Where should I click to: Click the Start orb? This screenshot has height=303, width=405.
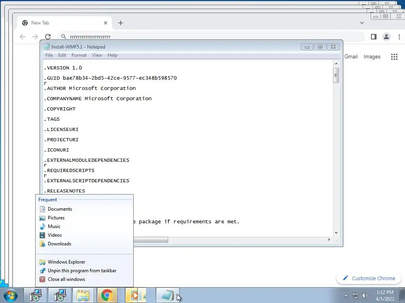tap(11, 295)
